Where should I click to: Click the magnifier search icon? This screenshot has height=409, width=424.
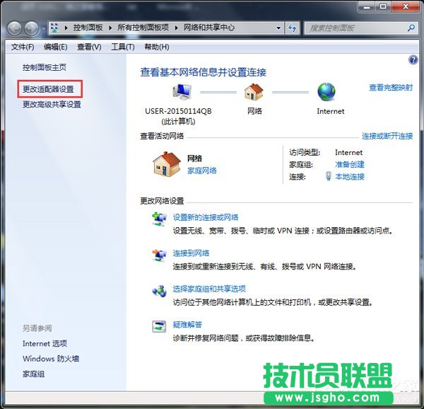click(411, 28)
